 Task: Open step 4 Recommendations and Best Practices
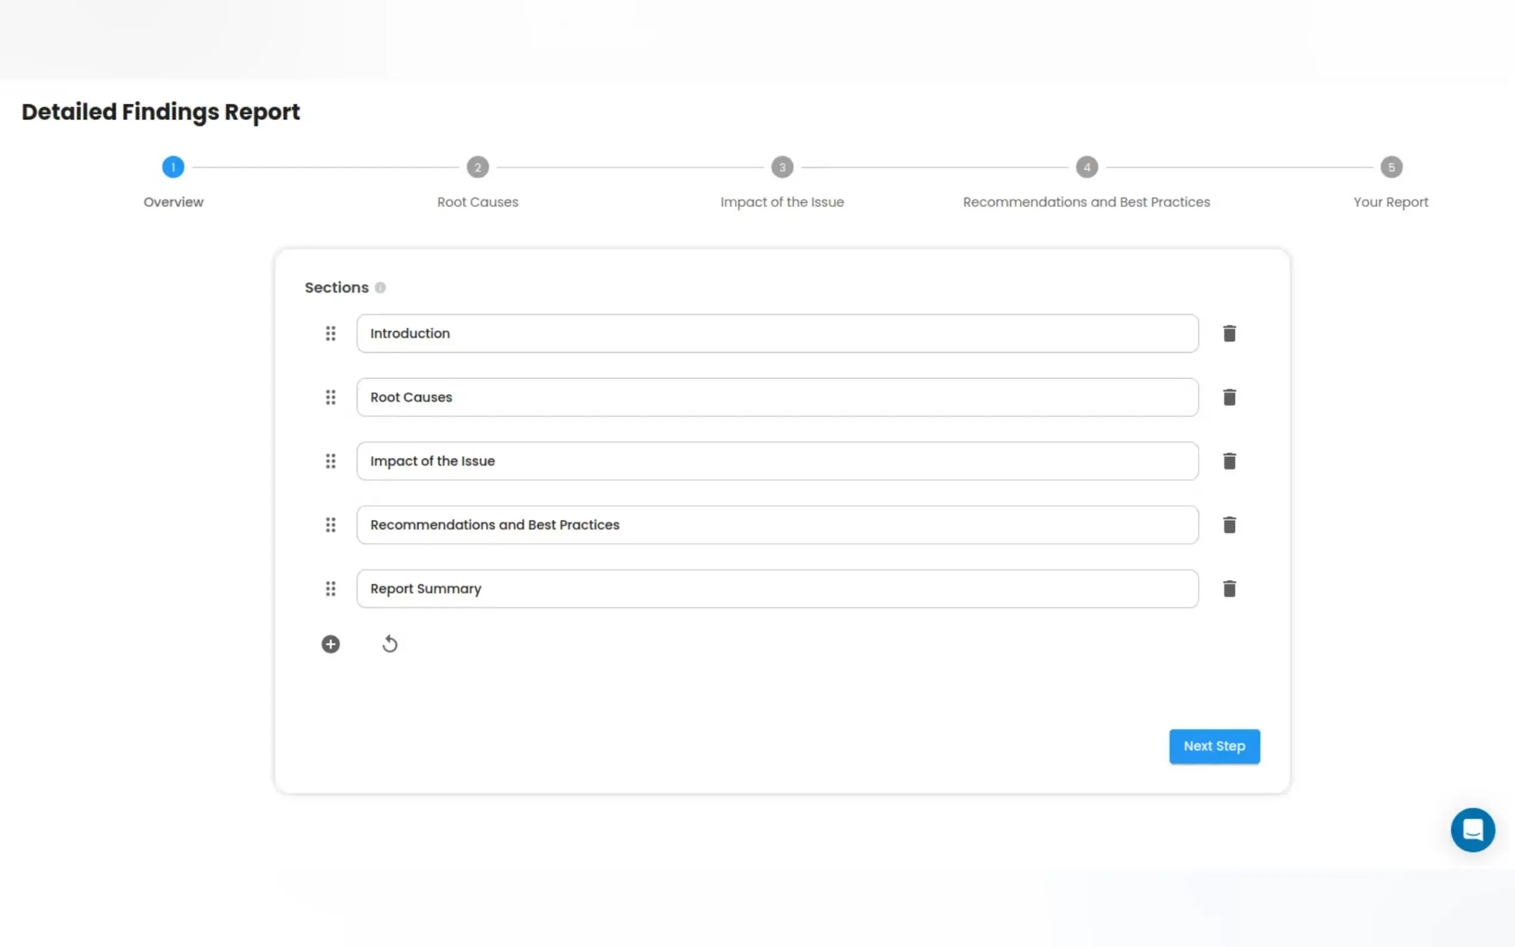[x=1087, y=167]
